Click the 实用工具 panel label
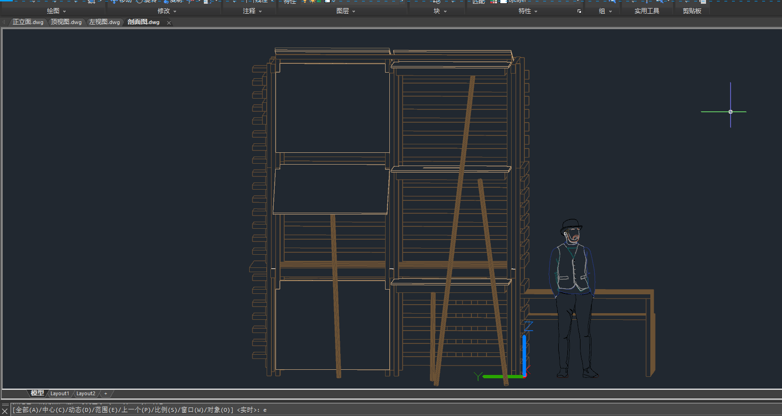Image resolution: width=782 pixels, height=416 pixels. pos(647,11)
